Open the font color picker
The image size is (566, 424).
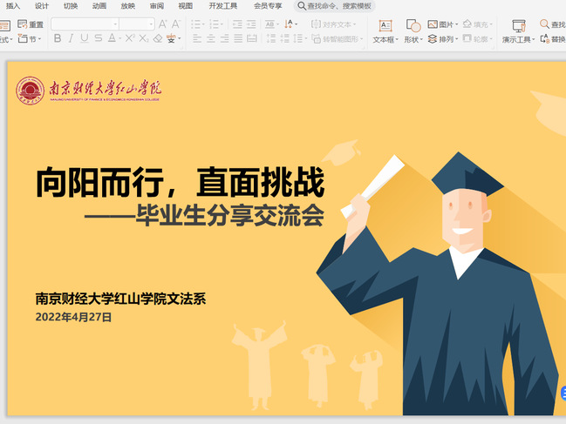[x=113, y=39]
